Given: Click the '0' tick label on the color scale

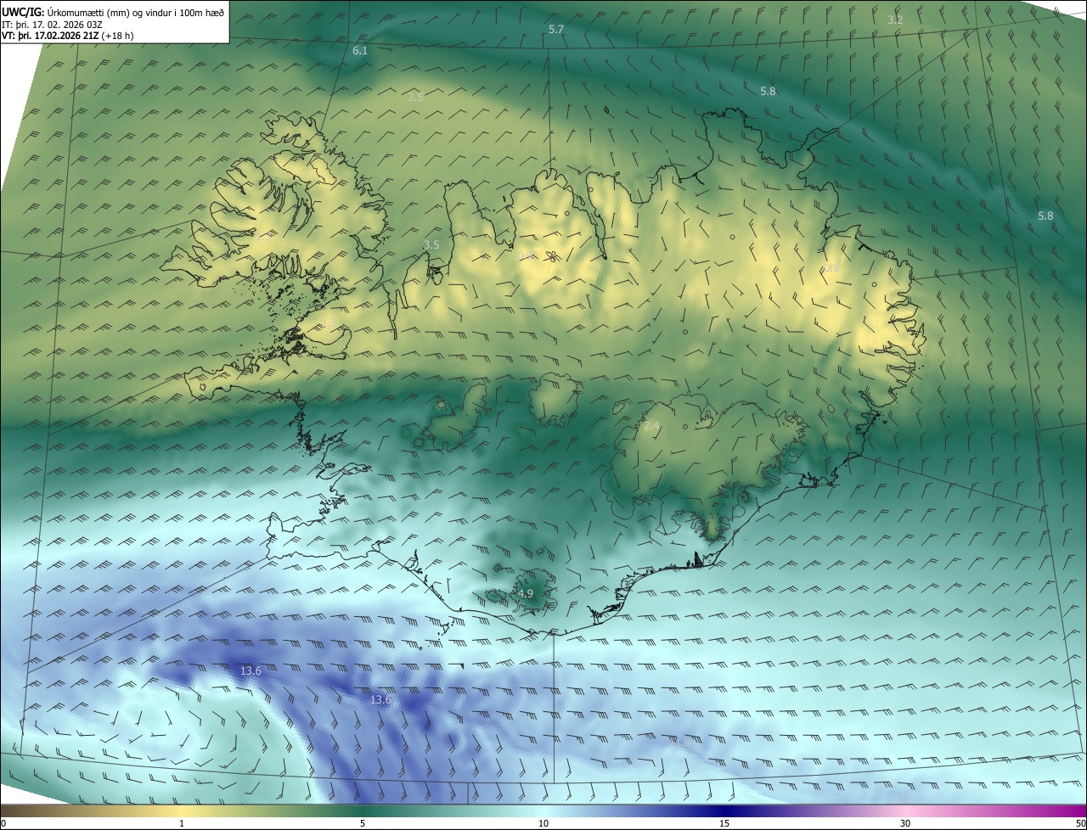Looking at the screenshot, I should click(3, 823).
